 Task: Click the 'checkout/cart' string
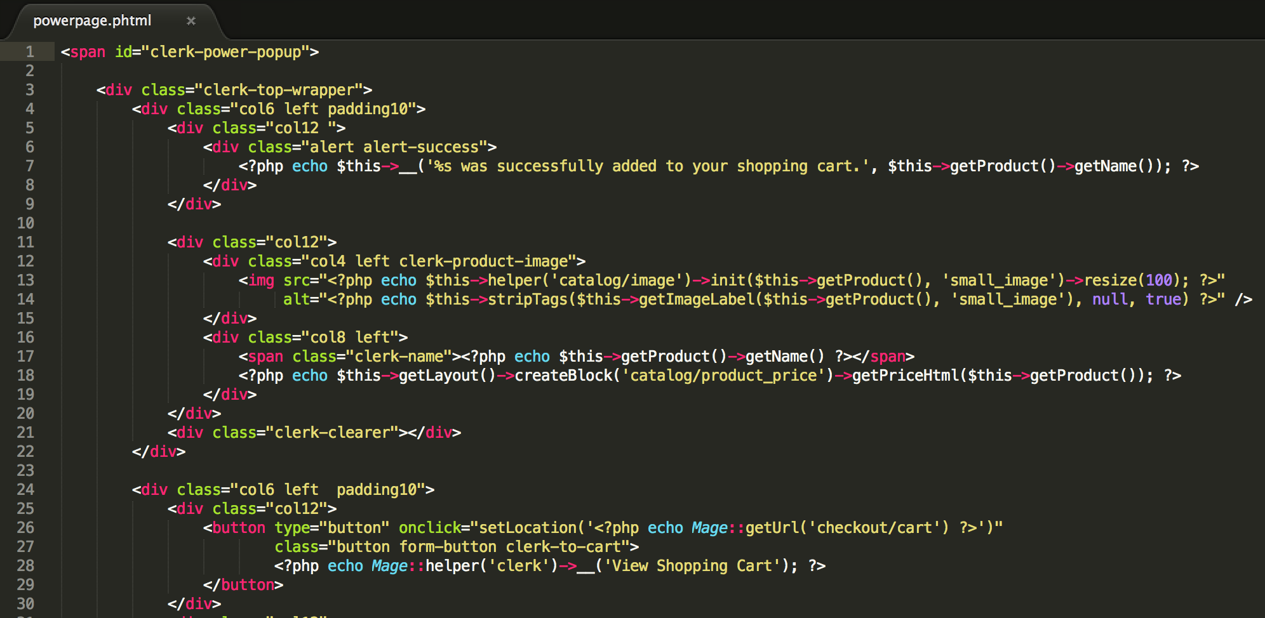point(878,528)
